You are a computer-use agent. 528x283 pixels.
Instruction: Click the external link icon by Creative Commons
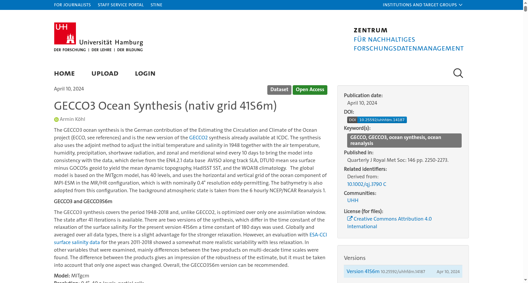(x=350, y=219)
